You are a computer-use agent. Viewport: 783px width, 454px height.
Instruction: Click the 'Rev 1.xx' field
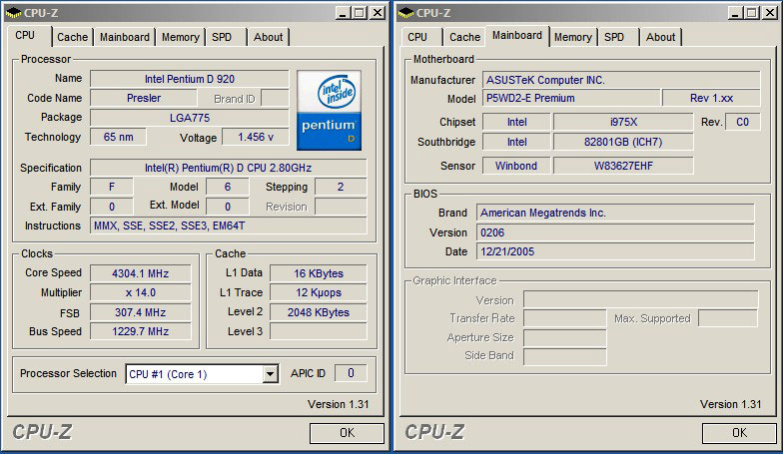pyautogui.click(x=711, y=98)
